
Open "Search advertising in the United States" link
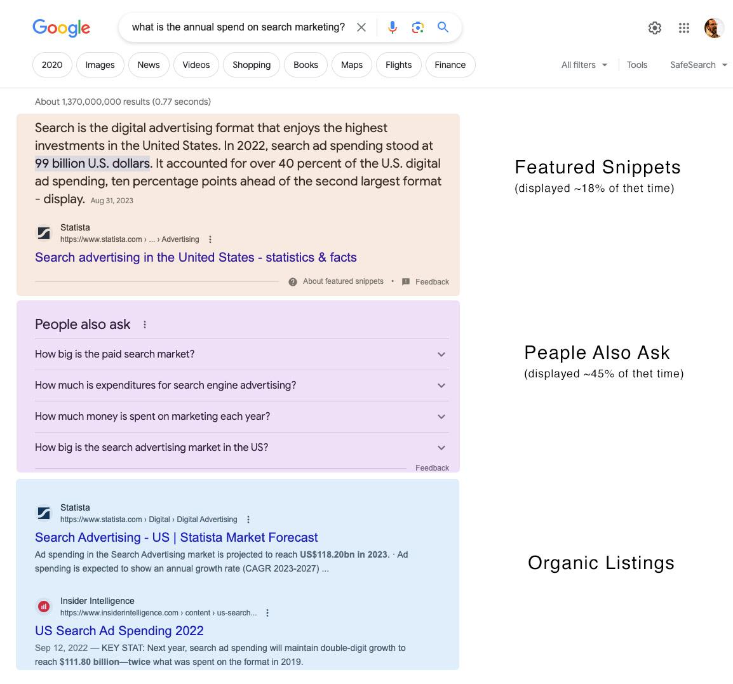196,257
